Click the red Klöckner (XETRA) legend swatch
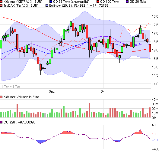Viewport: 162px width, 151px height. (1, 2)
